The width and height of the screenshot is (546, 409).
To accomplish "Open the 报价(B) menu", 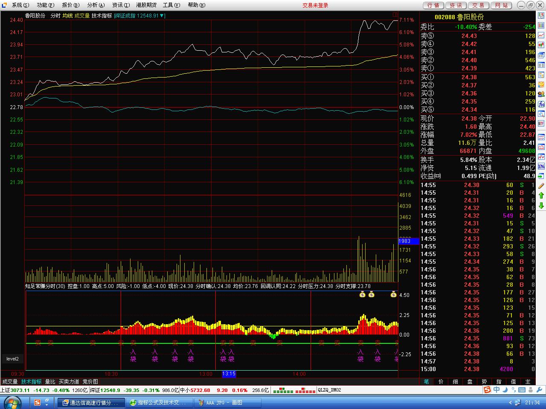I will 71,5.
